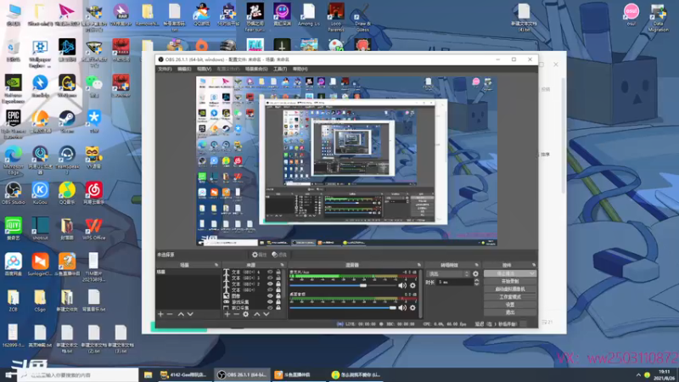Open source properties gear in Sources toolbar

(245, 314)
